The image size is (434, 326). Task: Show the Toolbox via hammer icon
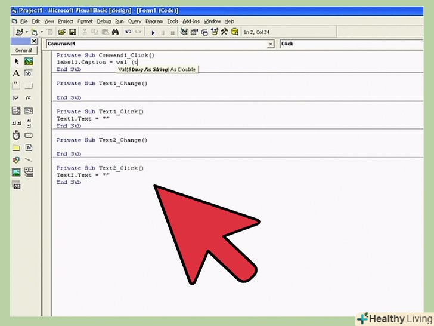(x=224, y=32)
